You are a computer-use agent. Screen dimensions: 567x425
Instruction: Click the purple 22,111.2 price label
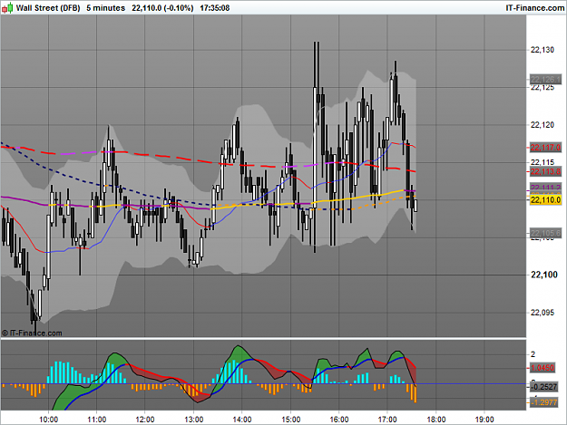click(545, 188)
